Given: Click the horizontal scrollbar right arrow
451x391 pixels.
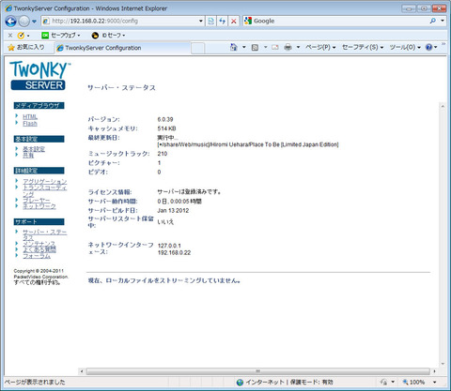Looking at the screenshot, I should pyautogui.click(x=434, y=371).
